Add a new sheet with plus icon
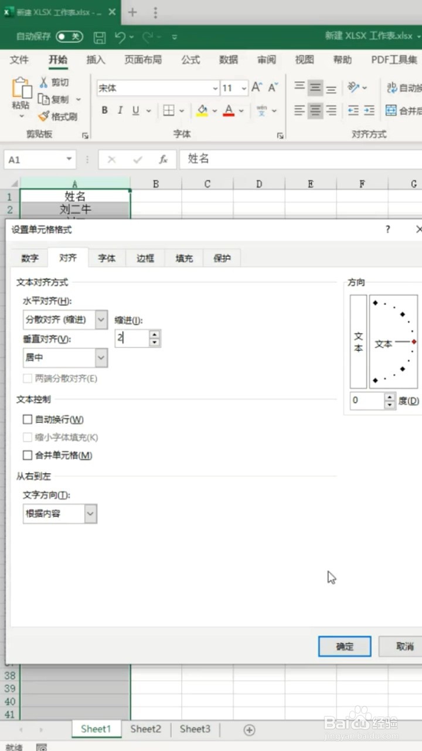 249,730
